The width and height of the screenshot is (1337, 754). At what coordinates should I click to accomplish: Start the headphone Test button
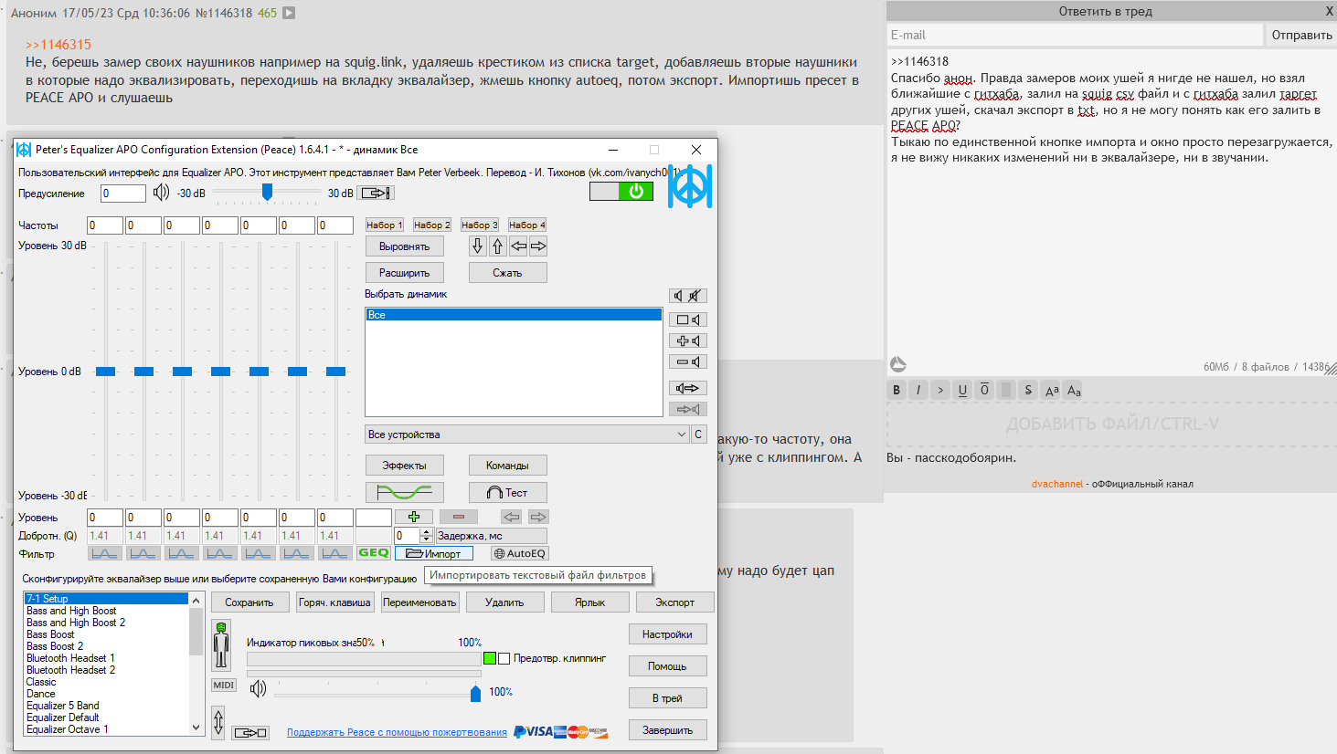coord(507,492)
